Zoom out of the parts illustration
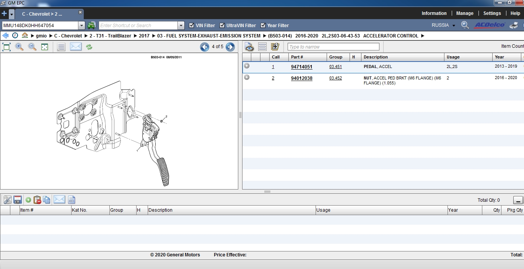This screenshot has height=269, width=524. [33, 47]
